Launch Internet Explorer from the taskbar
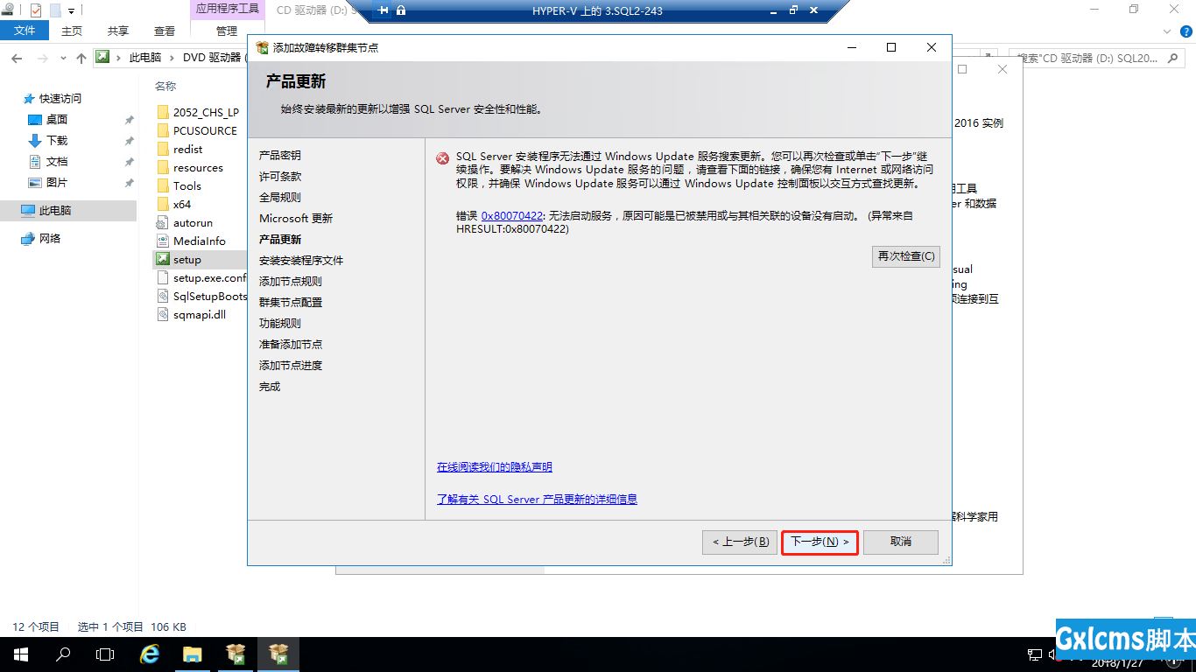Screen dimensions: 1196x672 (x=150, y=654)
